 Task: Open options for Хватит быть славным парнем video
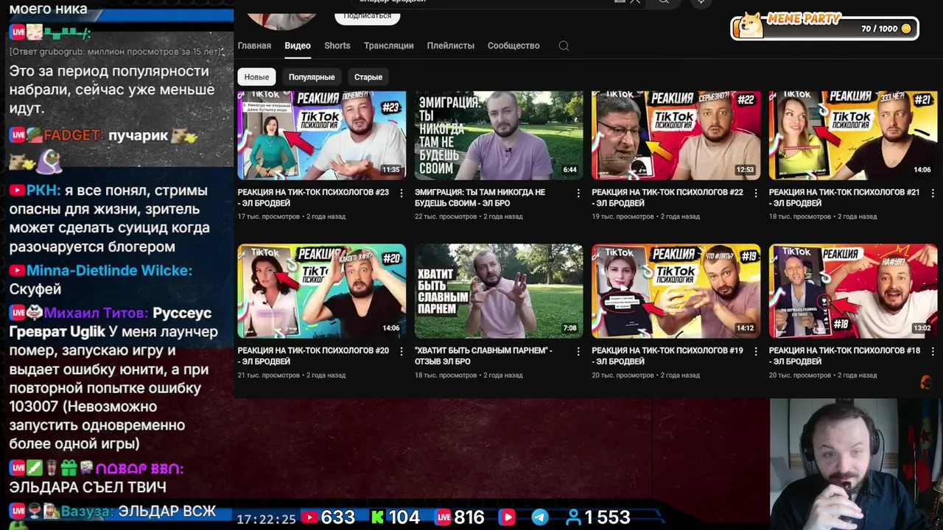[x=578, y=351]
